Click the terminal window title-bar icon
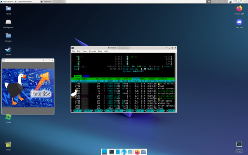 [x=73, y=48]
